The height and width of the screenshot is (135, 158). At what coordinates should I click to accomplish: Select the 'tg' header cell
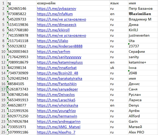pyautogui.click(x=22, y=3)
